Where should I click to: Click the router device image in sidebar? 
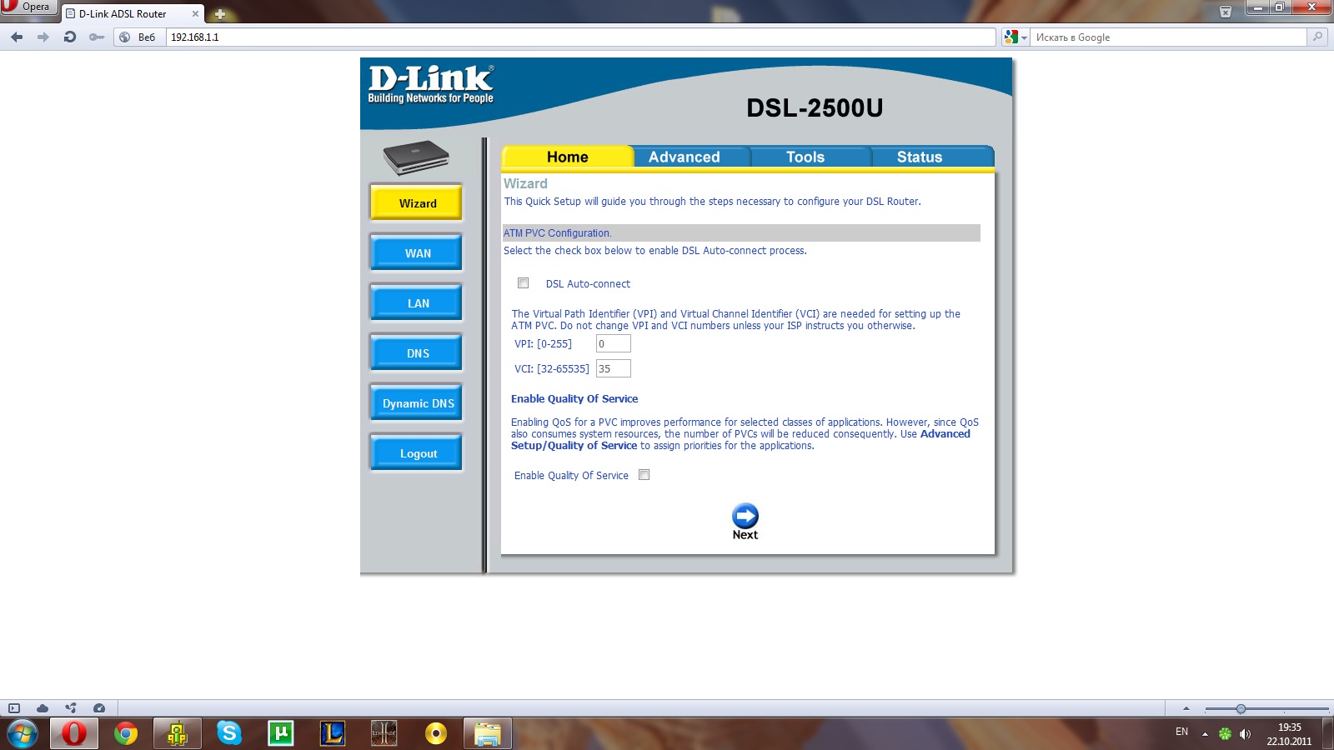coord(416,157)
